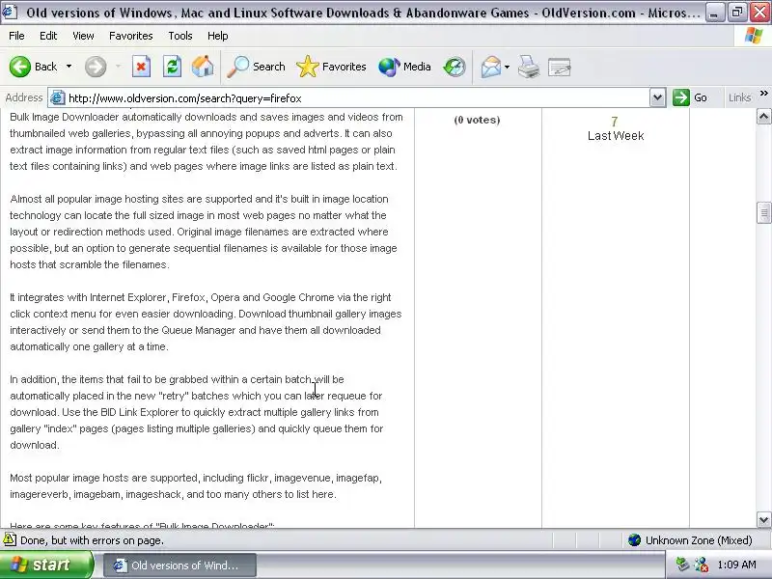Open the Favorites menu
Viewport: 772px width, 579px height.
pyautogui.click(x=131, y=36)
